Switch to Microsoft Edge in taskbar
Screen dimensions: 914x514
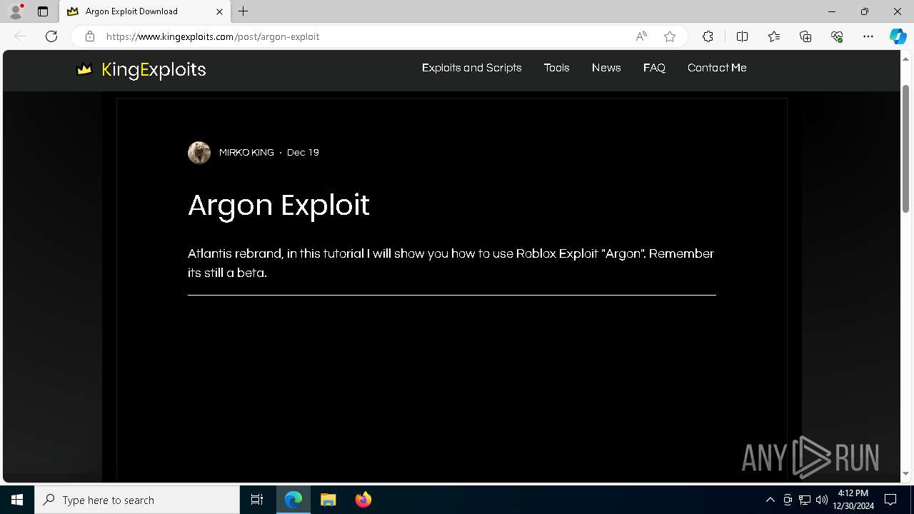[293, 500]
